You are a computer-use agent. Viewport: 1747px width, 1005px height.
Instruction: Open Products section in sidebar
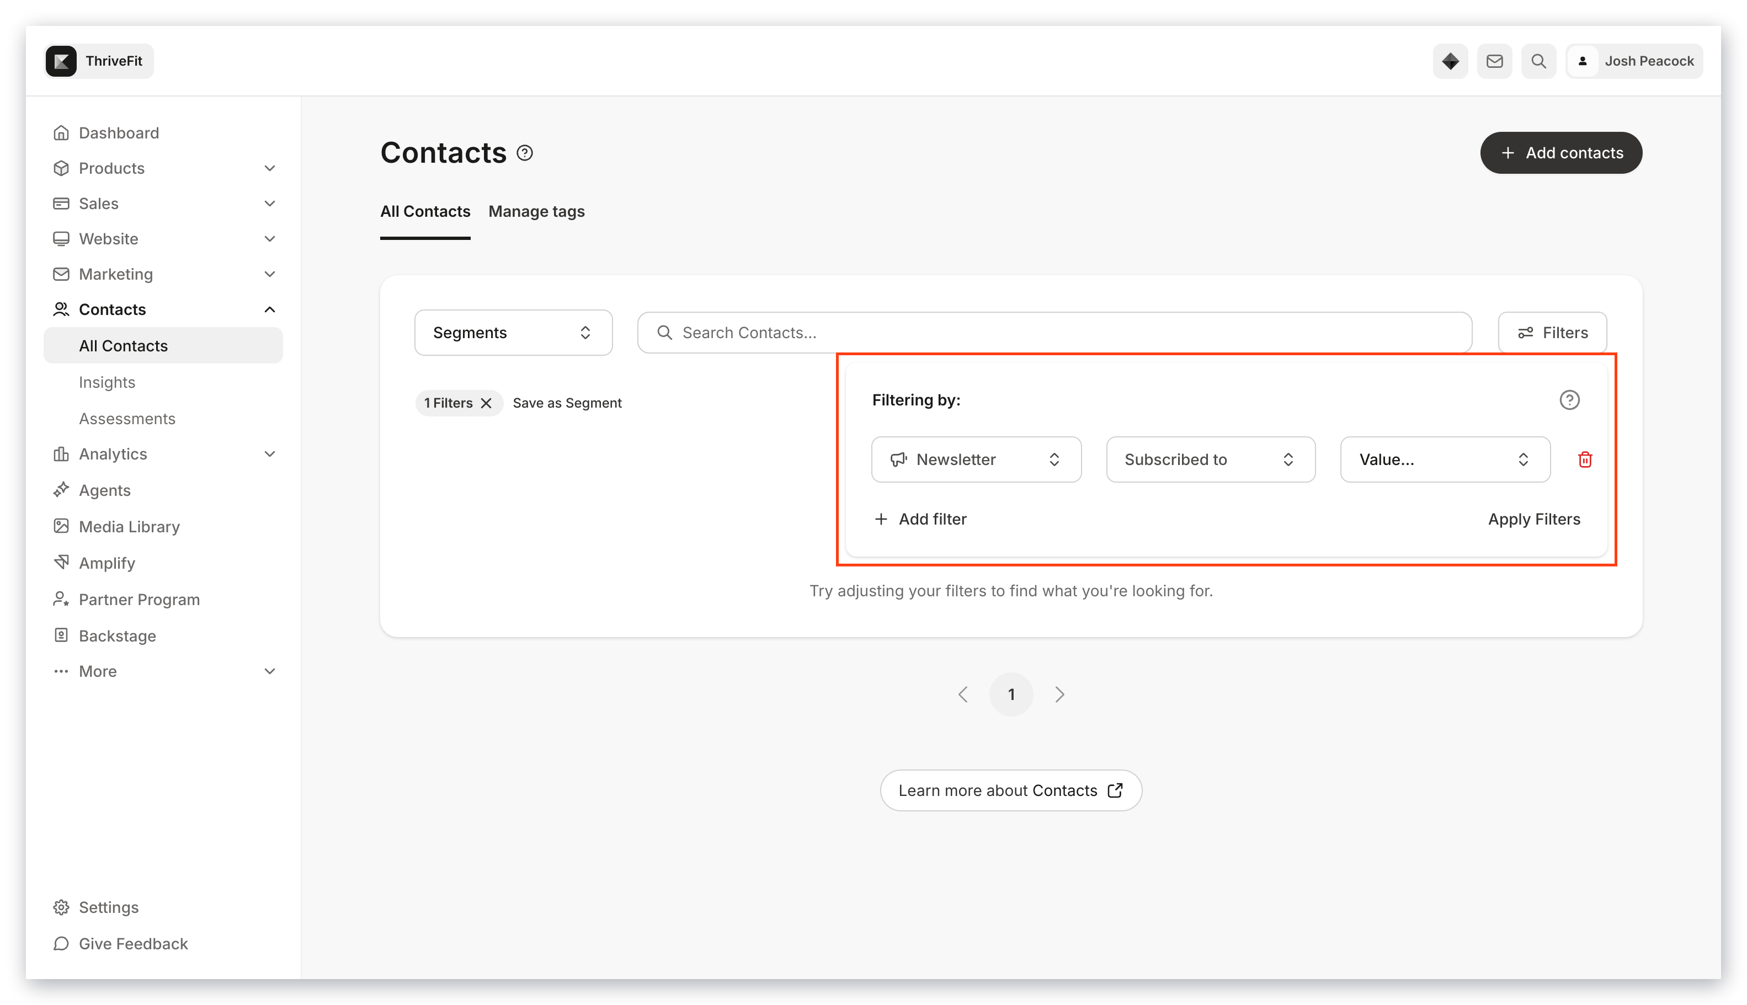(111, 168)
